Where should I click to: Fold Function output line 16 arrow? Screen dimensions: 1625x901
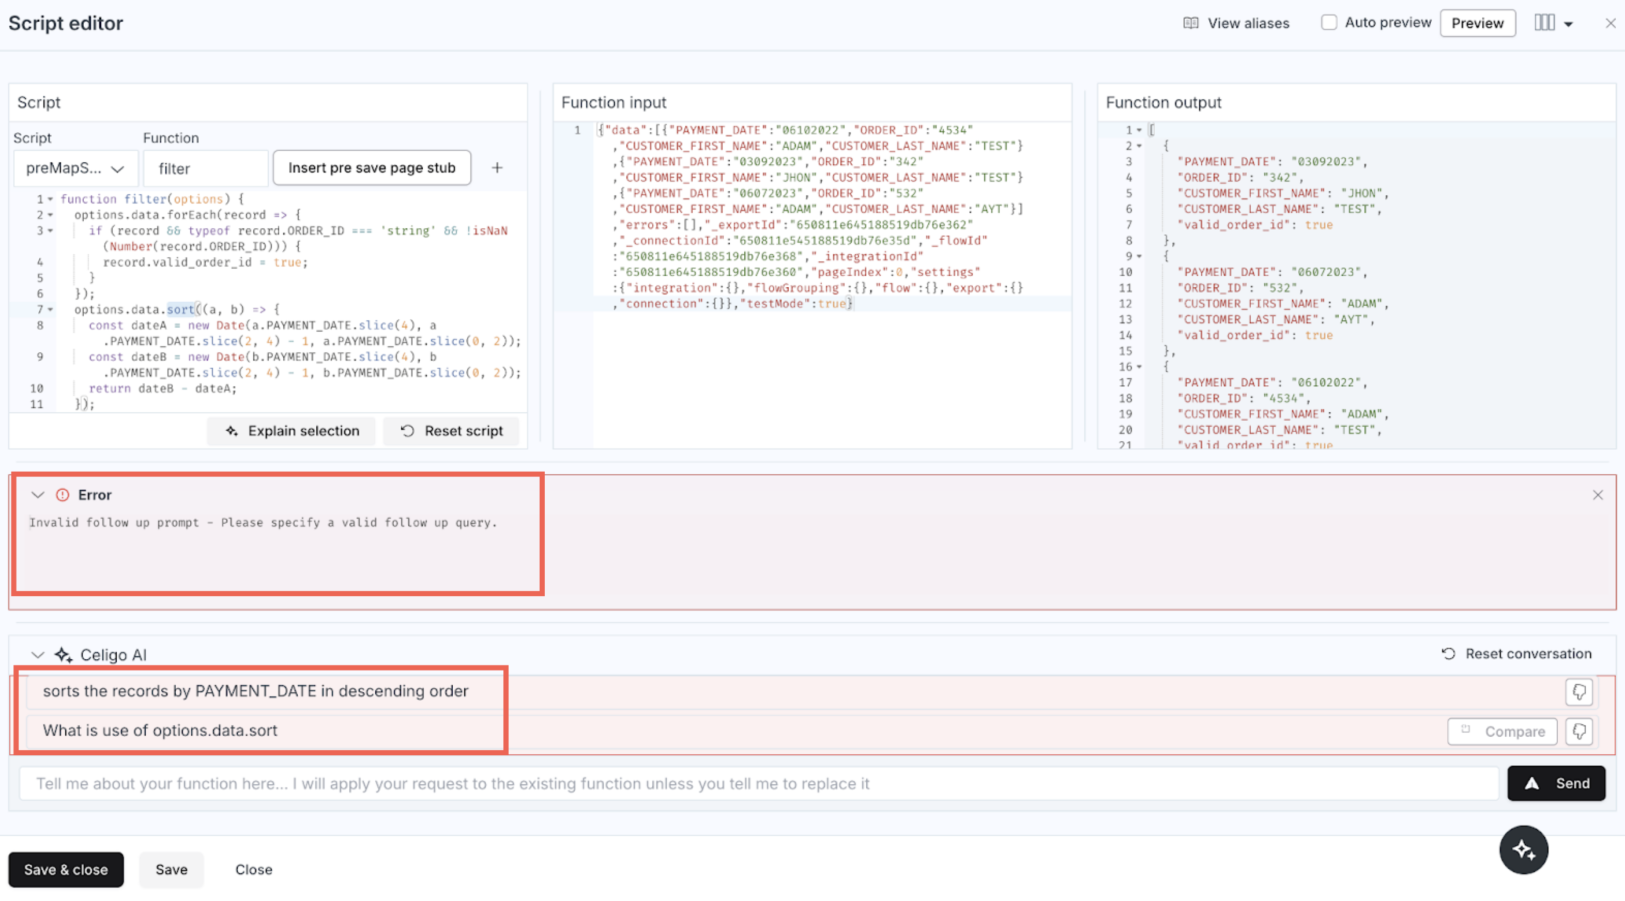(x=1139, y=367)
